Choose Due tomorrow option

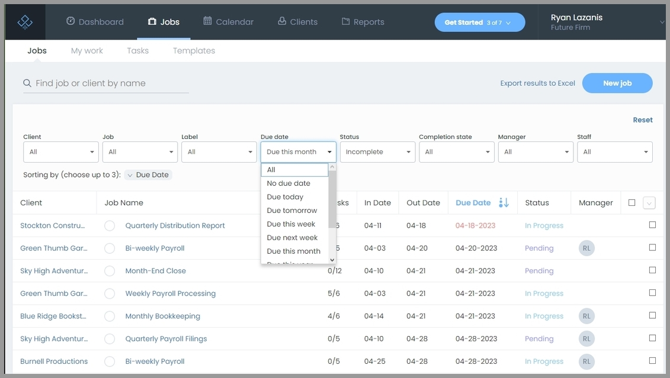coord(294,211)
